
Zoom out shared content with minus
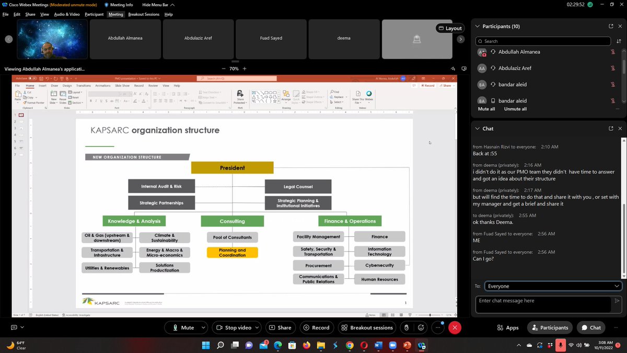224,69
